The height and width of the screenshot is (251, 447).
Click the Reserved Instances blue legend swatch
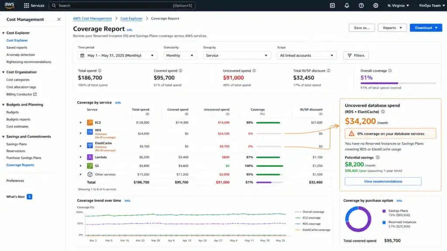(384, 222)
